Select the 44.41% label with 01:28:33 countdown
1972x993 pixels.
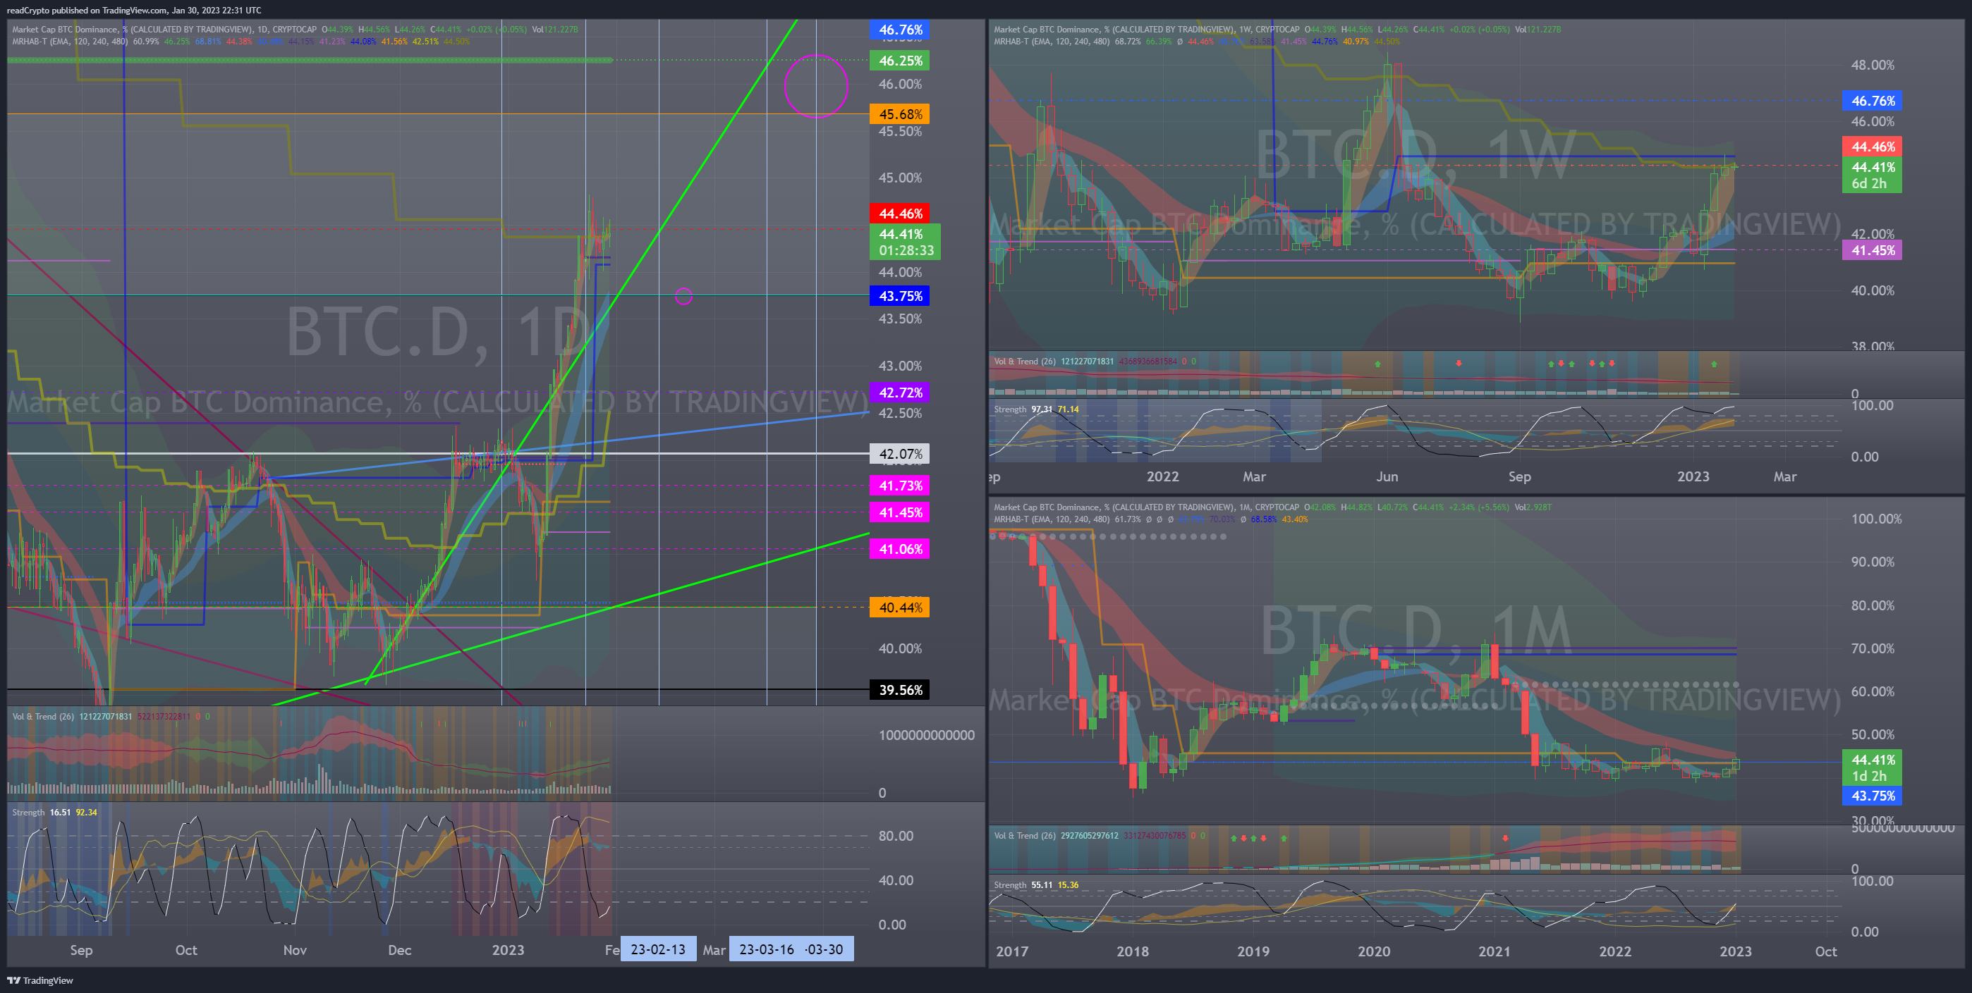(x=906, y=242)
